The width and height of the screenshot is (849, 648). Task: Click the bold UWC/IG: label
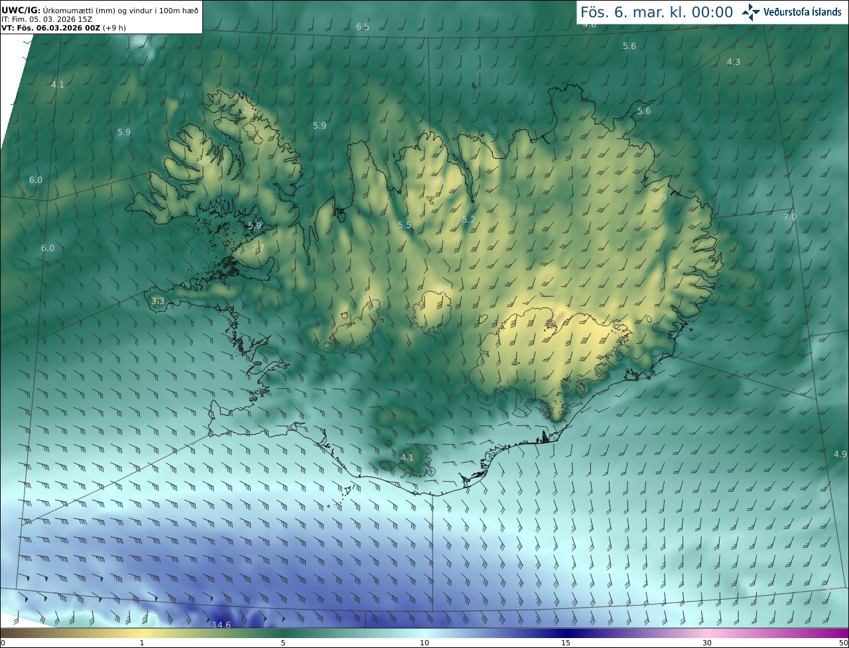(x=20, y=9)
